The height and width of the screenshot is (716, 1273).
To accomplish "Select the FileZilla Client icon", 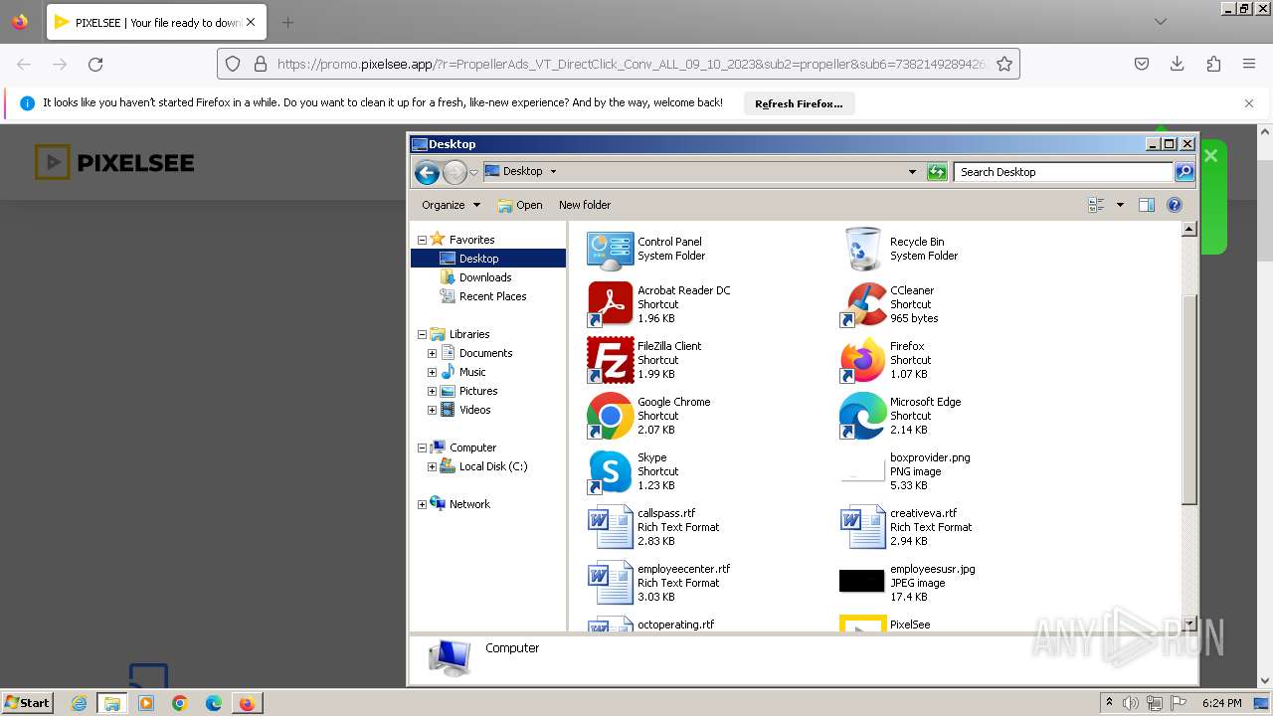I will click(610, 359).
